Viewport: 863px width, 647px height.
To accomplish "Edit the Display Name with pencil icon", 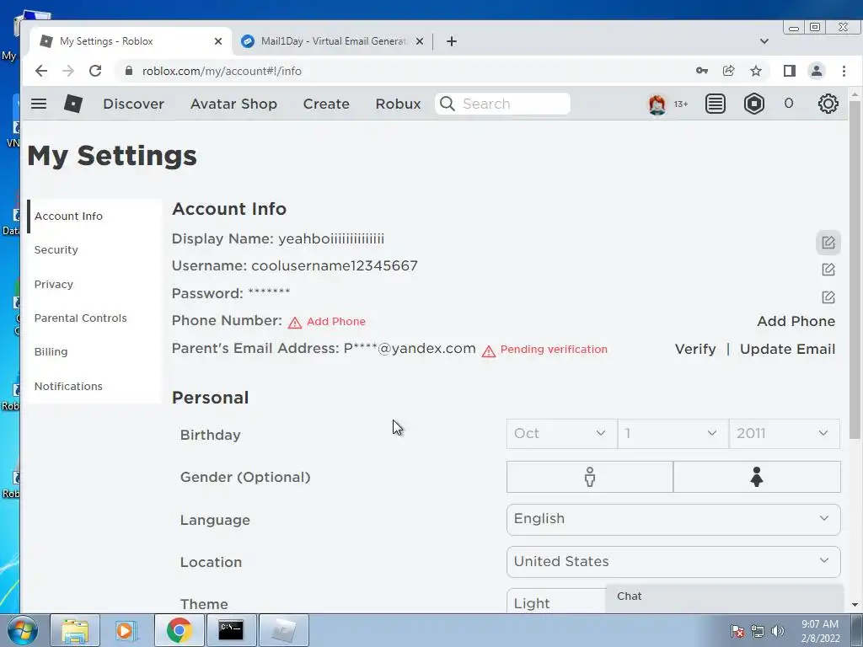I will coord(828,243).
